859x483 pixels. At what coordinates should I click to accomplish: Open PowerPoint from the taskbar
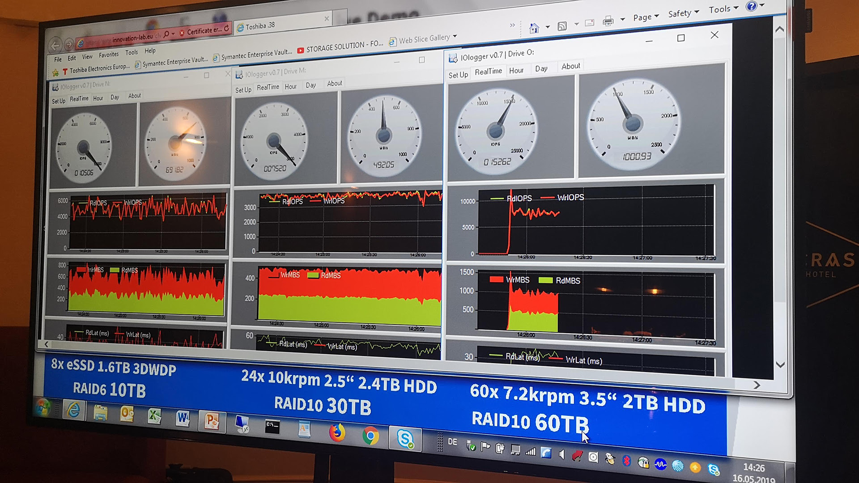[211, 421]
